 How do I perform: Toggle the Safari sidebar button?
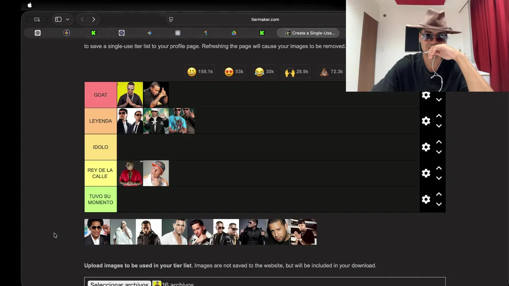point(58,19)
